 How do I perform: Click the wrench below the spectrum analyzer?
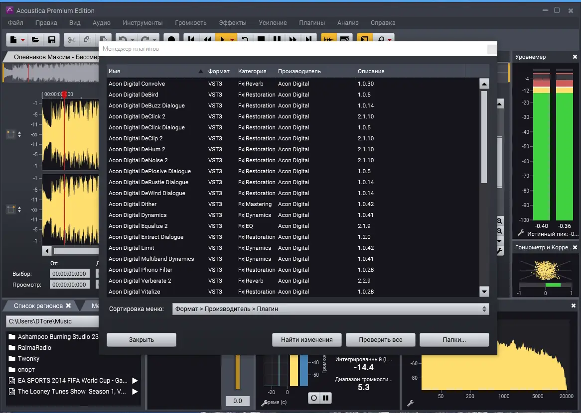tap(411, 403)
